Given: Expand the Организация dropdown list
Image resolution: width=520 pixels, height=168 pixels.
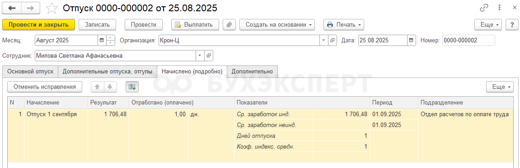Looking at the screenshot, I should [x=323, y=41].
